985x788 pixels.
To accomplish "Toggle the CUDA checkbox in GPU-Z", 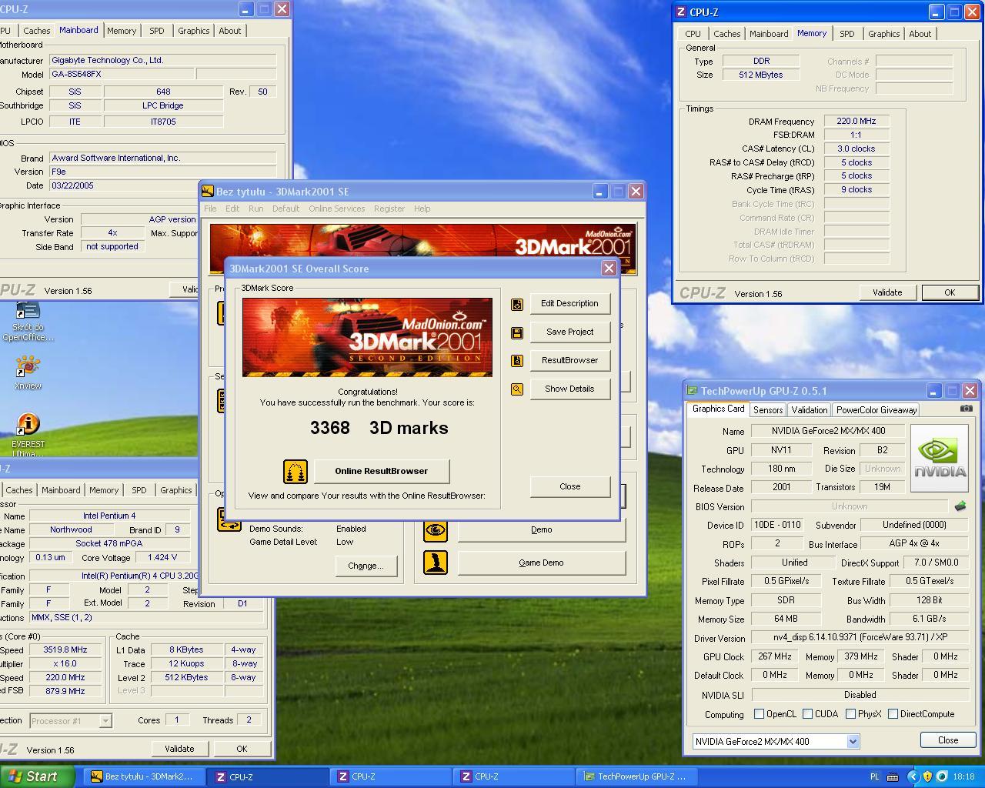I will coord(808,714).
